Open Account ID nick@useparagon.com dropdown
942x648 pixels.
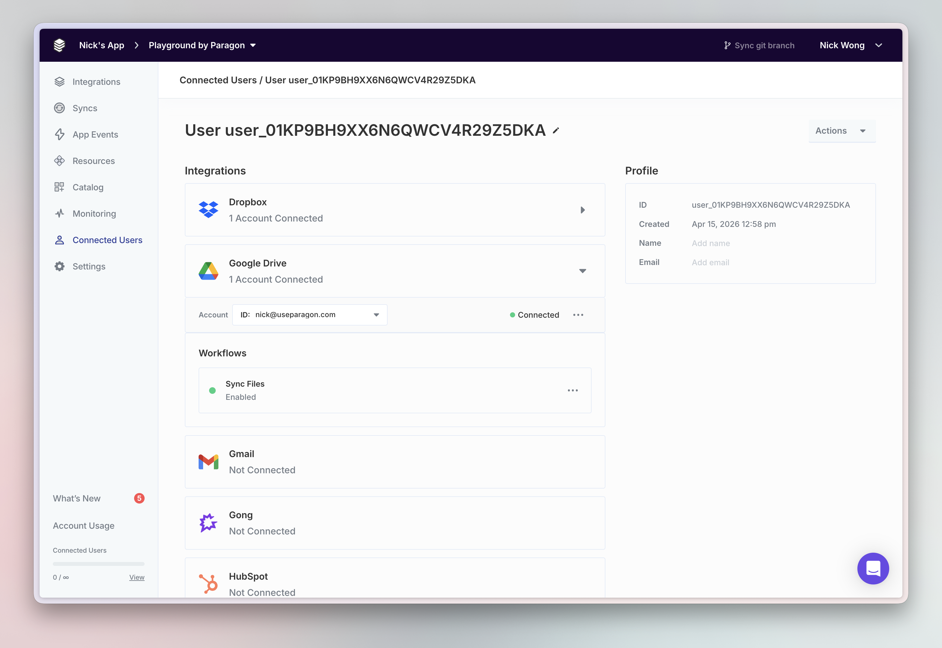[x=310, y=315]
